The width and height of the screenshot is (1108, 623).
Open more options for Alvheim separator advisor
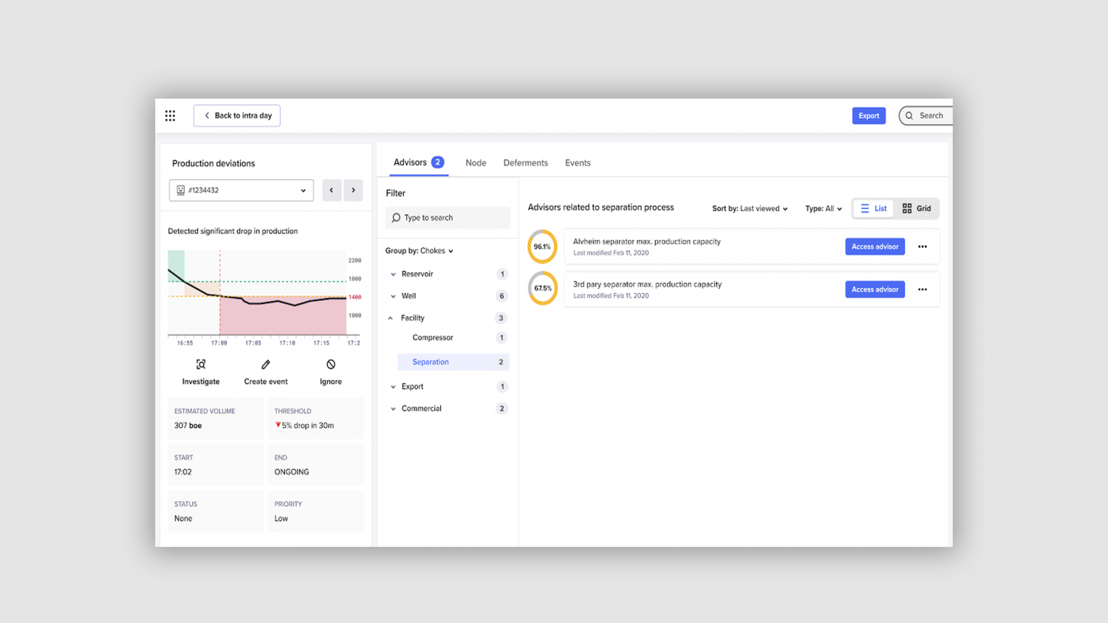(923, 247)
